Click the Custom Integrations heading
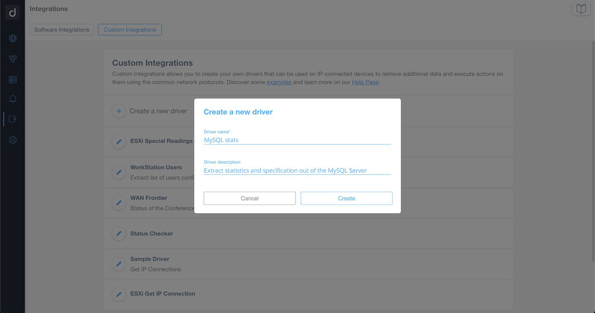This screenshot has width=595, height=313. click(x=152, y=63)
